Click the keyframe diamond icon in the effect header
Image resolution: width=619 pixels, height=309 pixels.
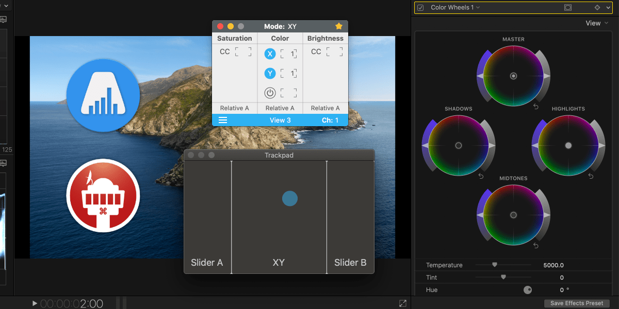click(597, 7)
